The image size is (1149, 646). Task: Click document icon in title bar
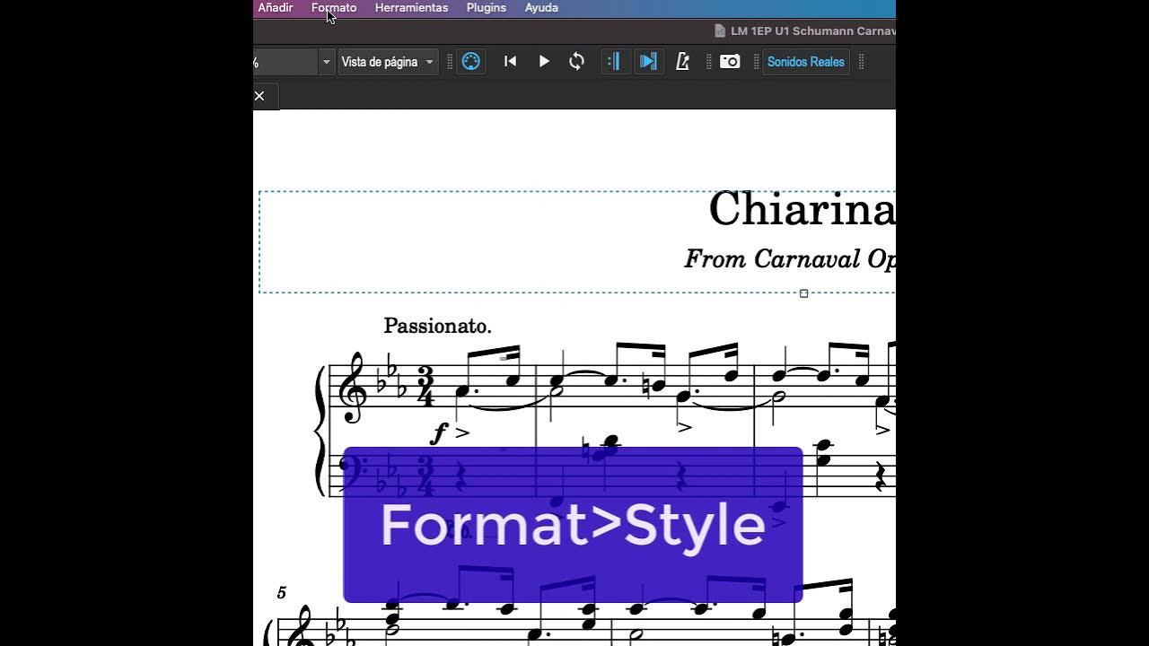click(x=720, y=31)
